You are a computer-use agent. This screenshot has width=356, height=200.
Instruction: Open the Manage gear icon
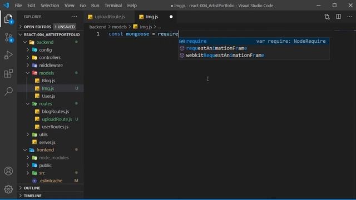[x=8, y=189]
